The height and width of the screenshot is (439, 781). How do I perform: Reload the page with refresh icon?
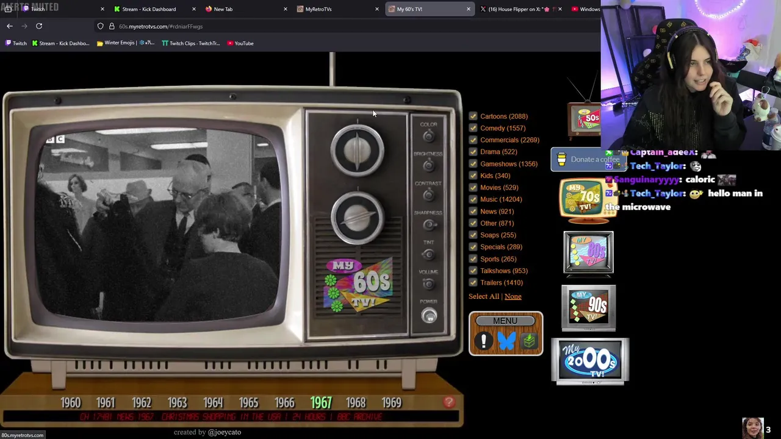tap(39, 26)
